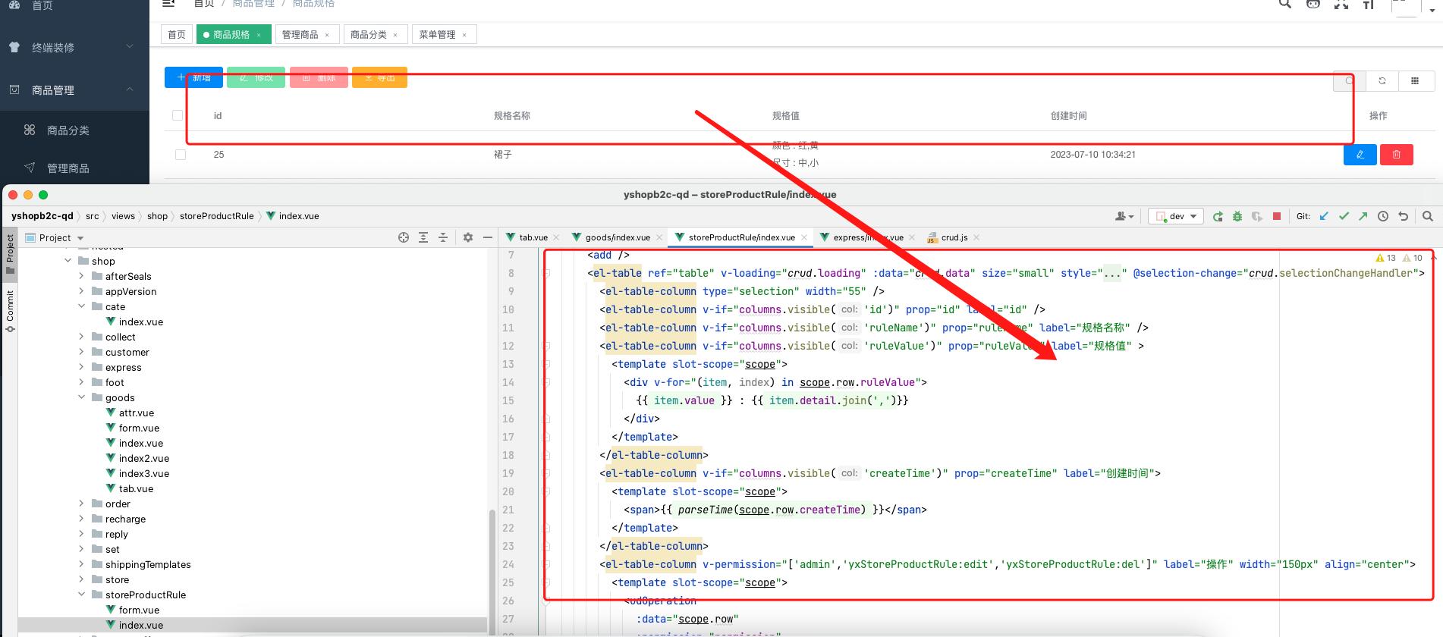Open Git history clock icon
The width and height of the screenshot is (1443, 637).
1383,216
